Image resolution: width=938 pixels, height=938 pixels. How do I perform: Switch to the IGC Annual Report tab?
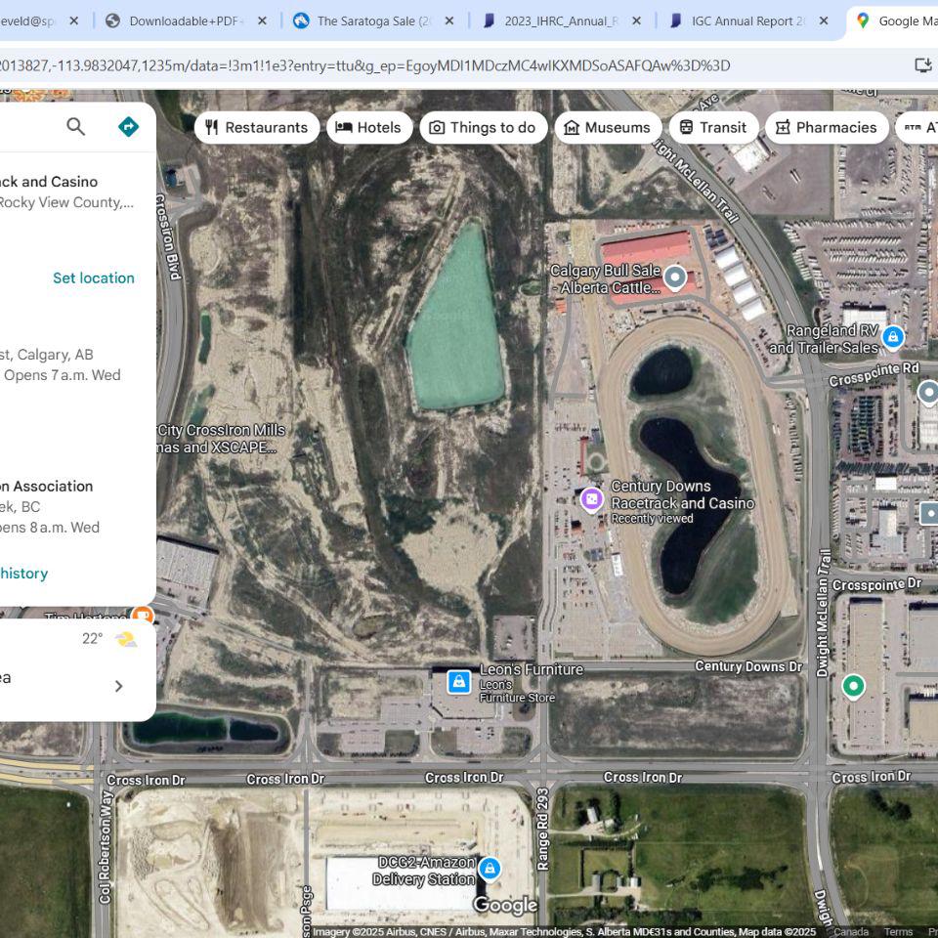point(747,21)
